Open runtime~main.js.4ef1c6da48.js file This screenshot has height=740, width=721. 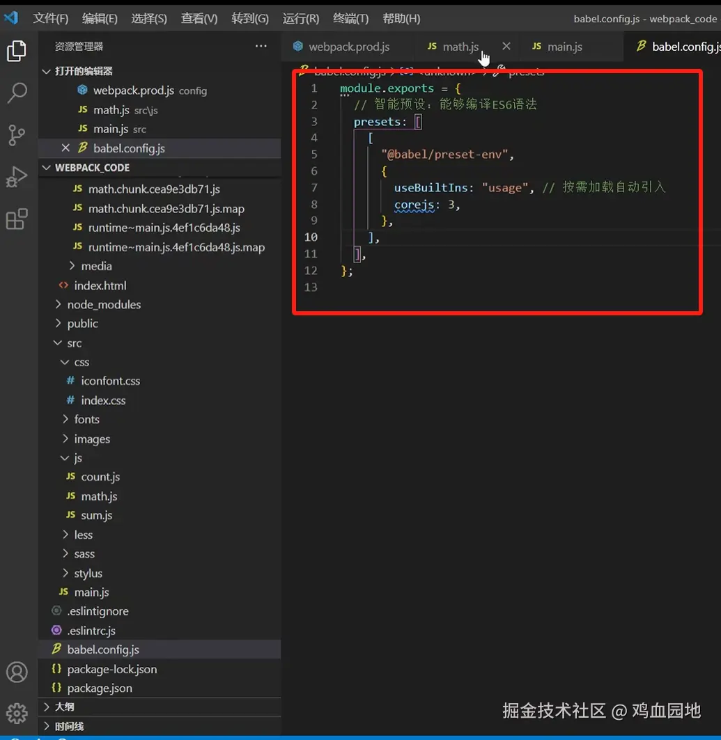click(160, 228)
